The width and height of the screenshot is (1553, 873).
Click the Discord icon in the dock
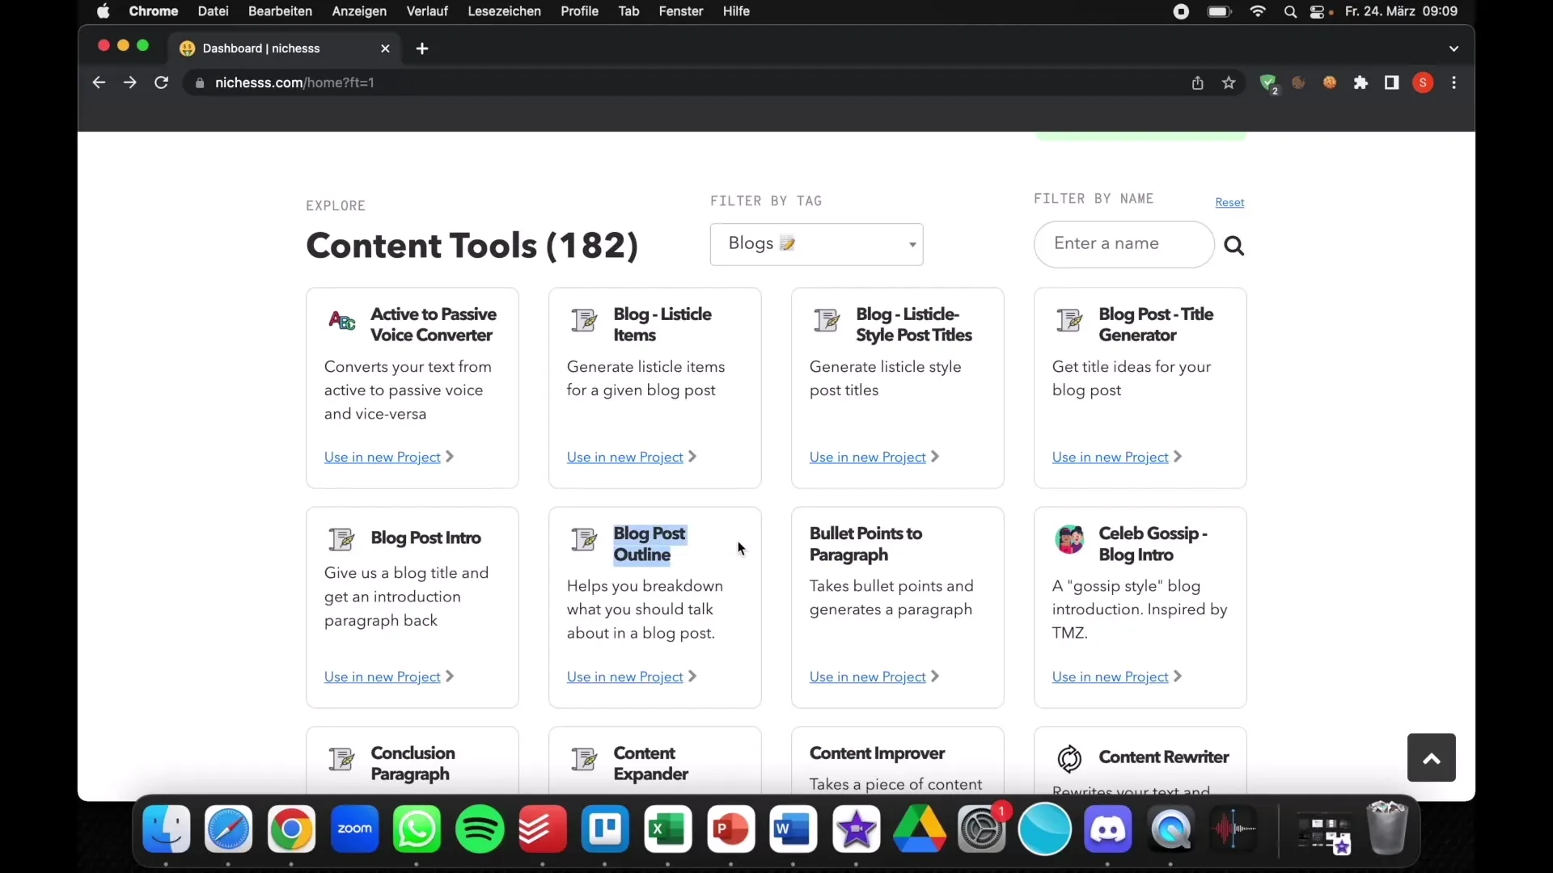(x=1107, y=829)
